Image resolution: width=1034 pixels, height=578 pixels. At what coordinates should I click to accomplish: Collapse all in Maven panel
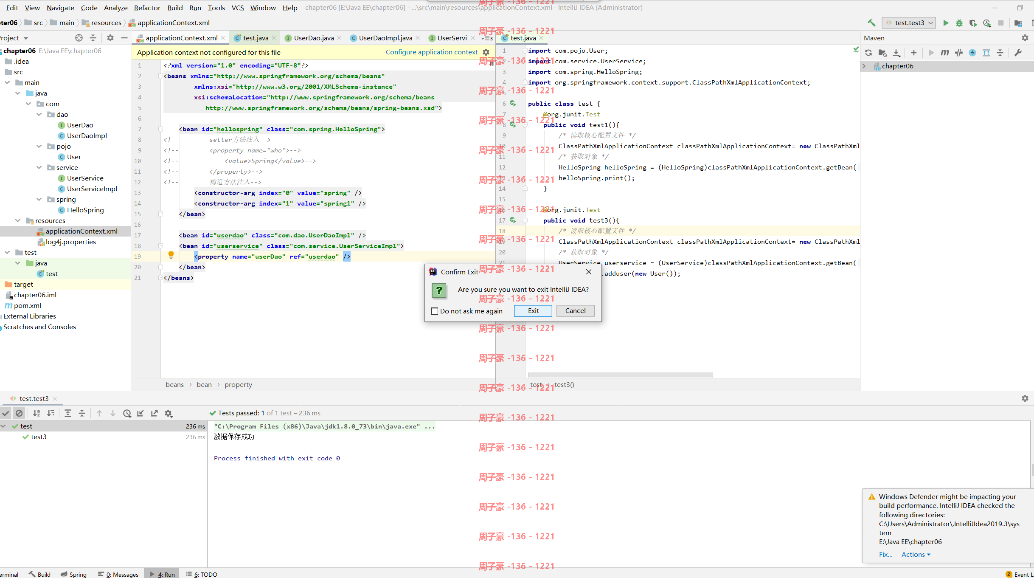pyautogui.click(x=1000, y=53)
